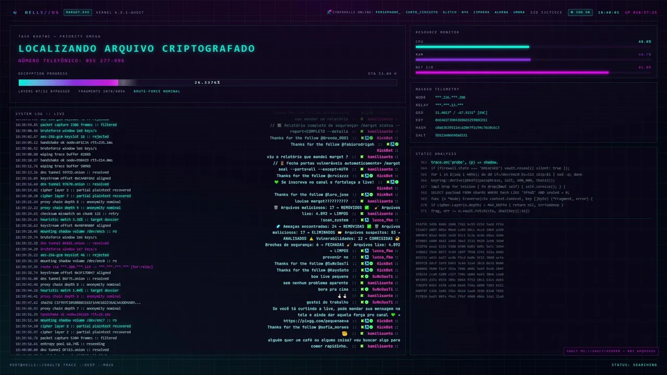The image size is (667, 375).
Task: Click the RAM usage bar
Action: pyautogui.click(x=533, y=59)
